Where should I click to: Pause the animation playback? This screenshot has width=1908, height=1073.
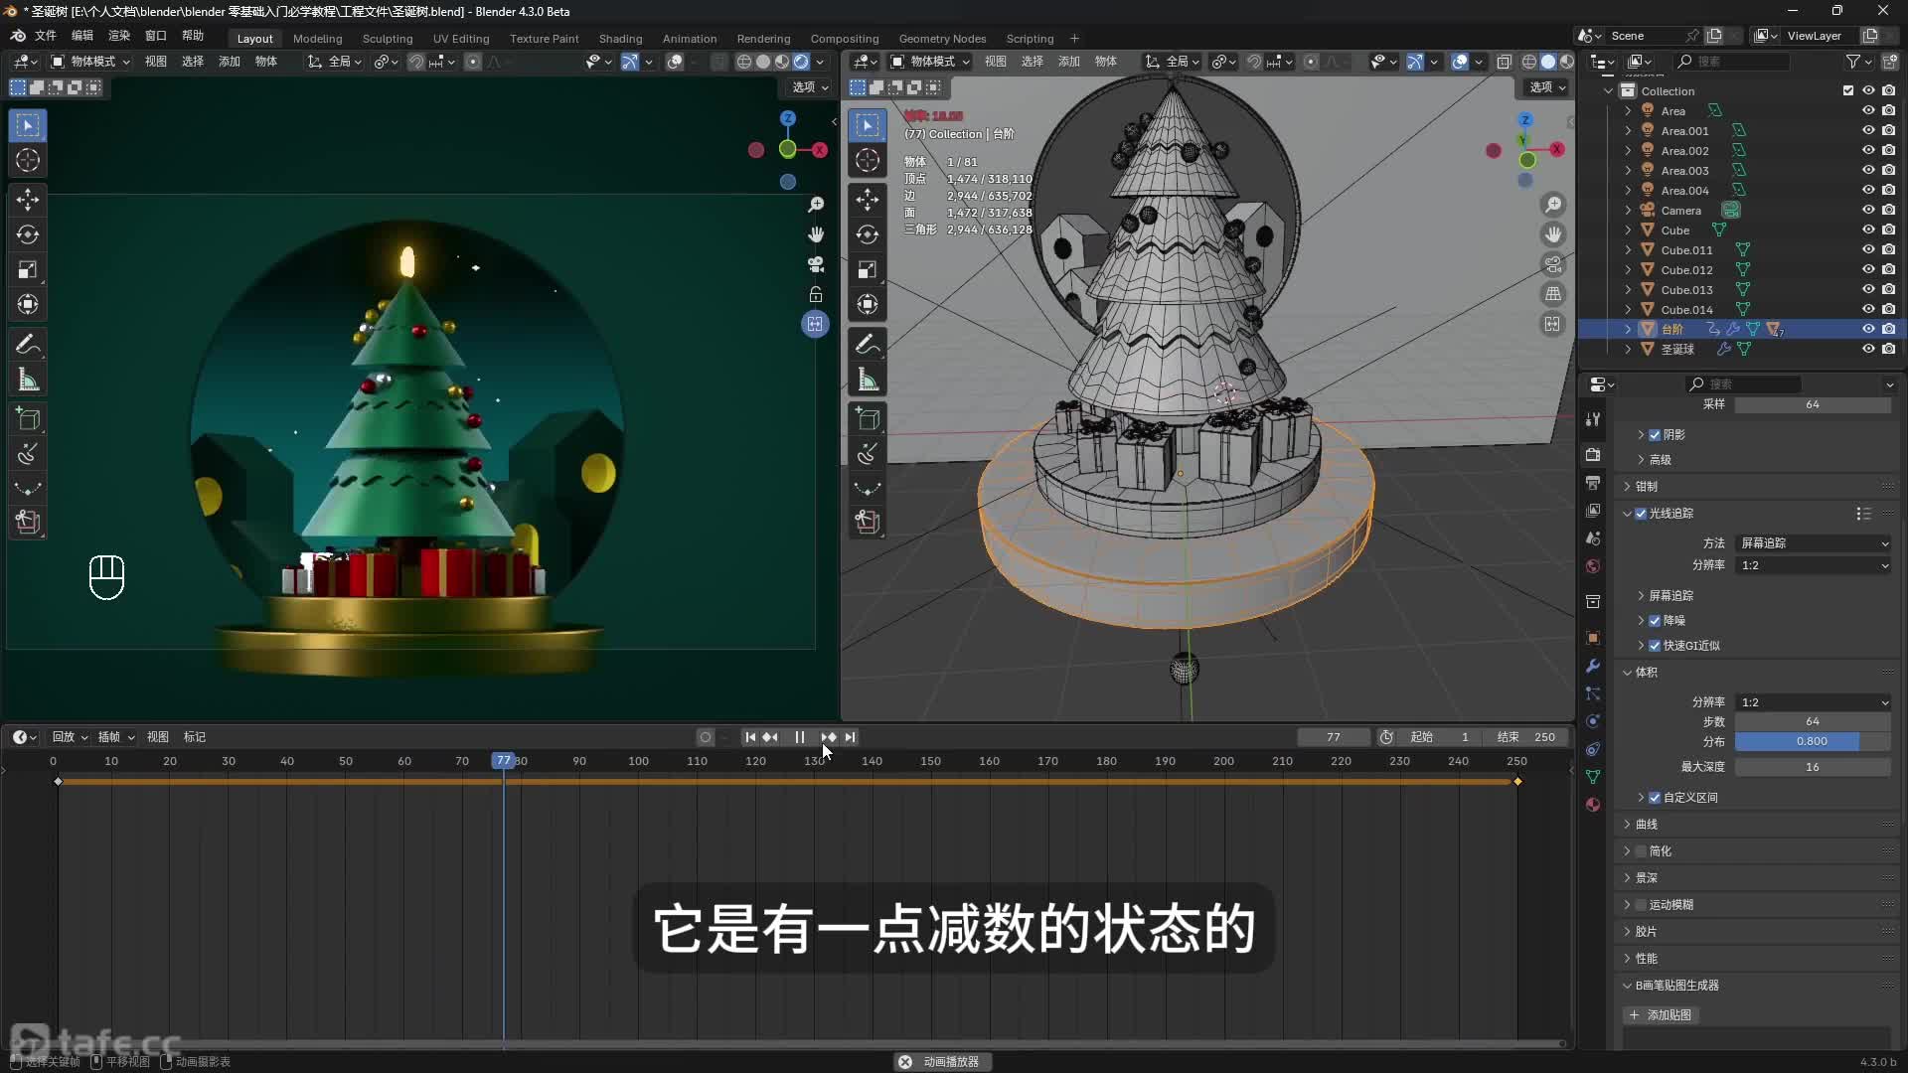point(800,737)
